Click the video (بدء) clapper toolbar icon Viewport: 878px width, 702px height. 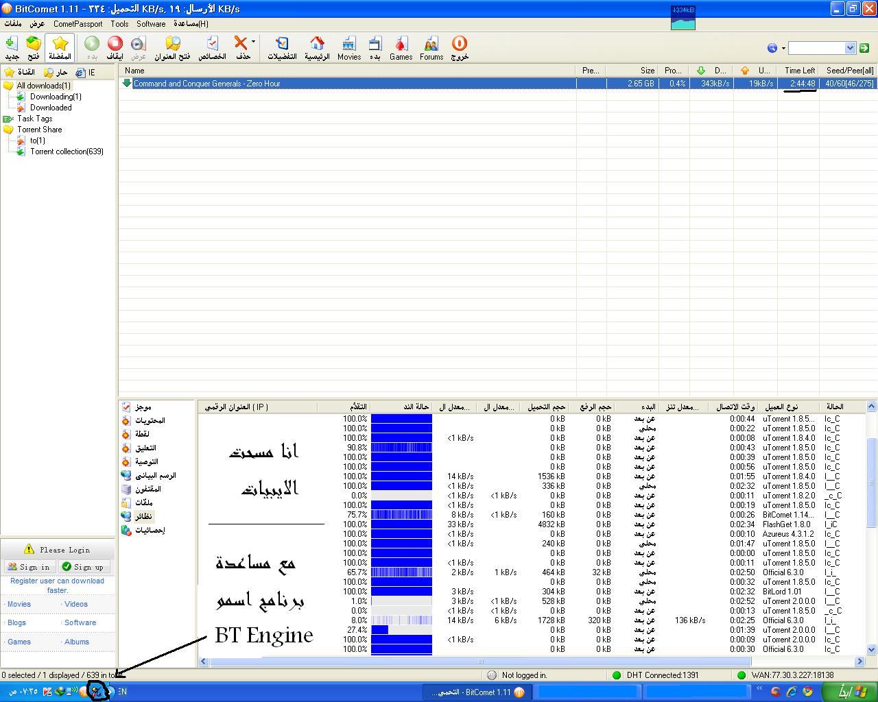pos(375,49)
